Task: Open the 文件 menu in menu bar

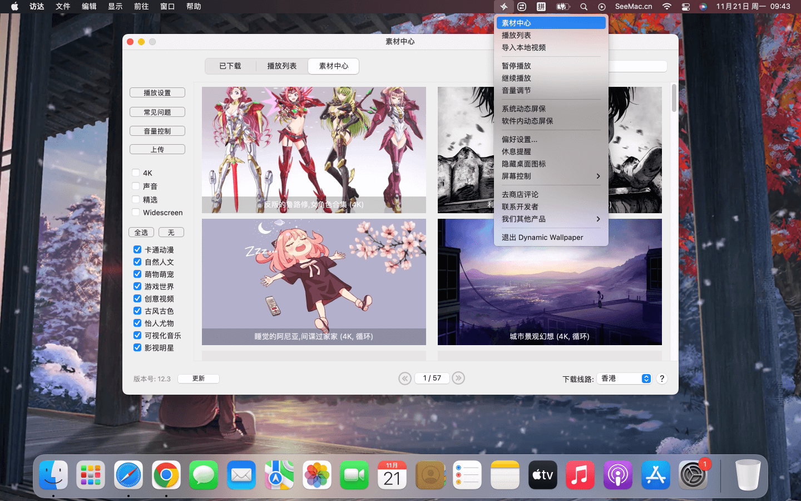Action: pos(63,7)
